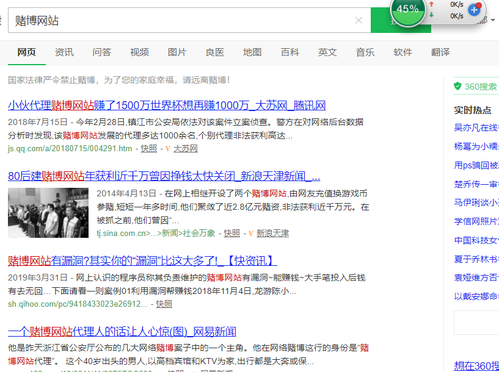The width and height of the screenshot is (499, 372).
Task: Switch to the 视频 tab
Action: click(x=139, y=52)
